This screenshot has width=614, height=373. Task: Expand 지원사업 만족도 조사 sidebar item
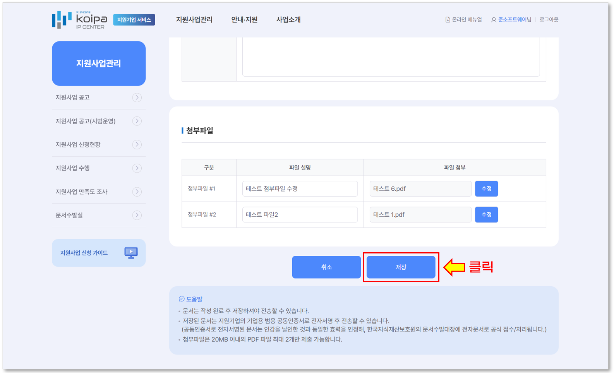point(137,192)
